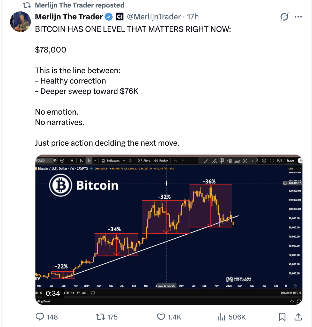Open Merlijn The Trader profile avatar
This screenshot has height=327, width=312.
point(20,22)
